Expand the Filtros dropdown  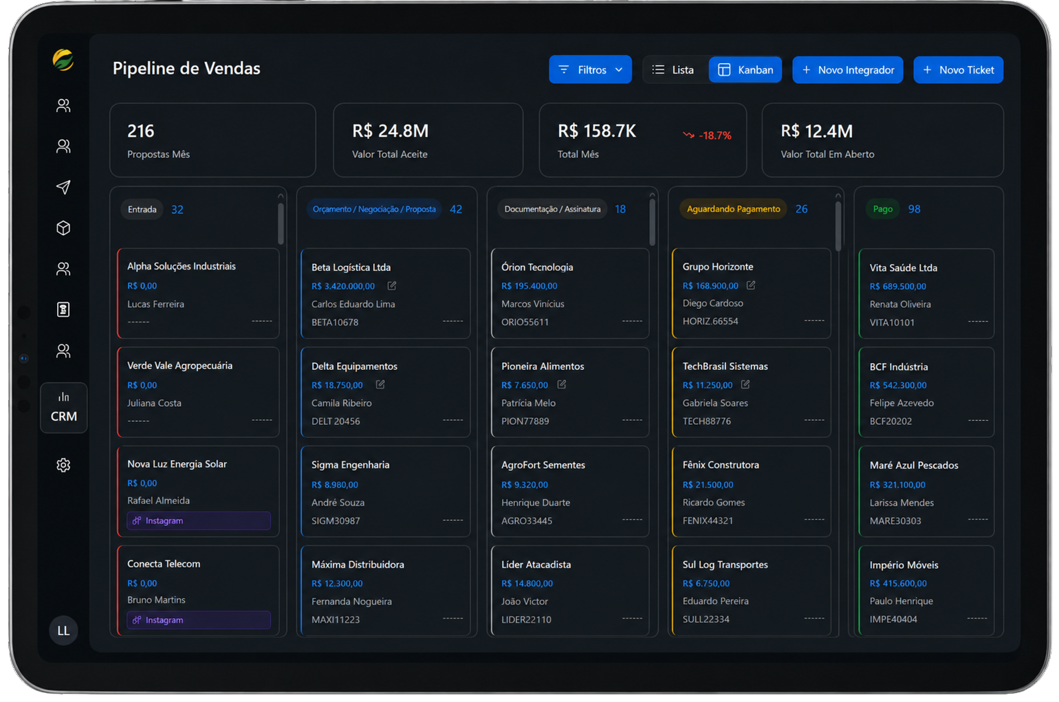(590, 69)
